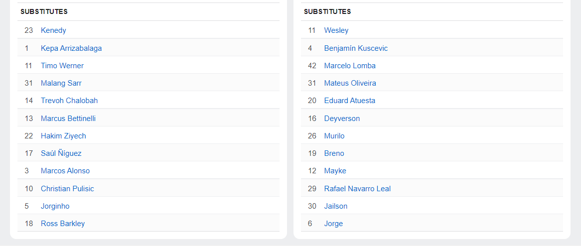This screenshot has width=581, height=246.
Task: View Marcus Bettinelli's player page
Action: click(68, 119)
